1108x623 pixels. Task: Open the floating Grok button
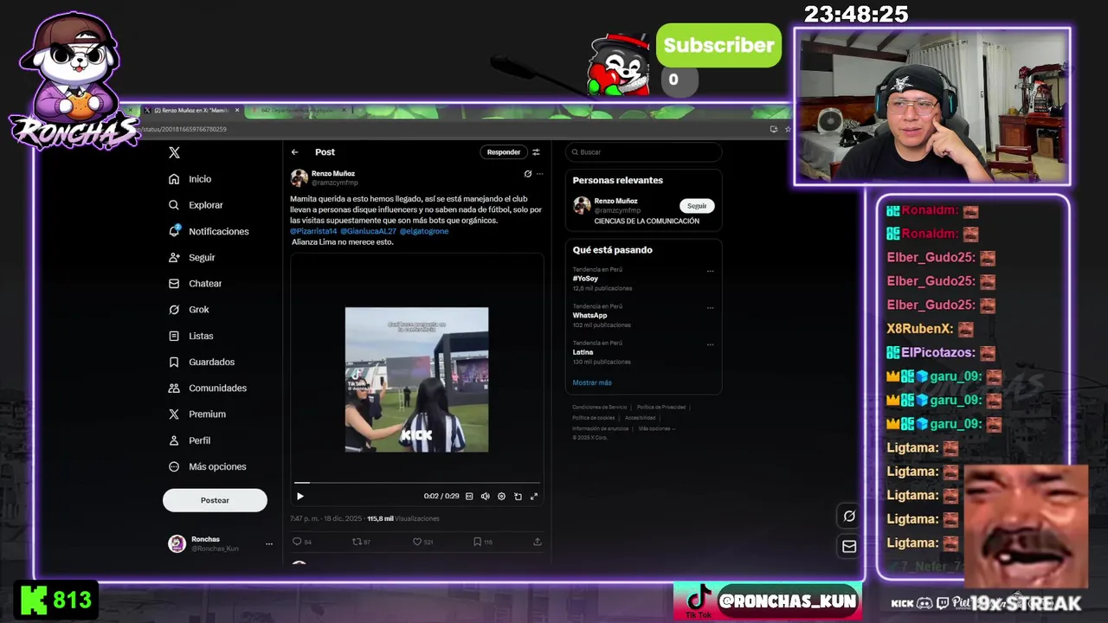pyautogui.click(x=849, y=516)
